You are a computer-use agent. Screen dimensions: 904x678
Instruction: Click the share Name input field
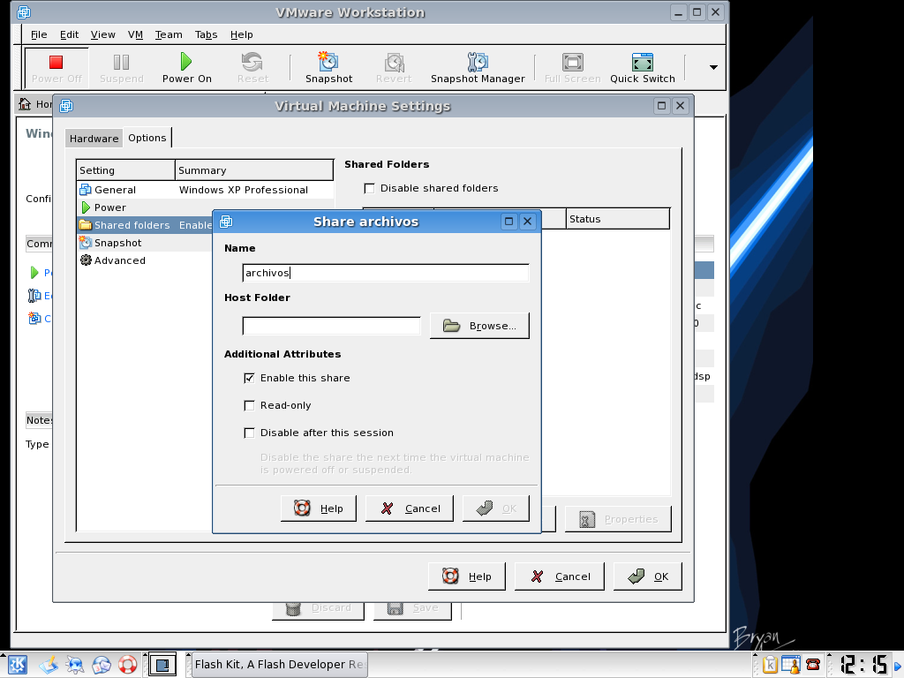tap(386, 273)
